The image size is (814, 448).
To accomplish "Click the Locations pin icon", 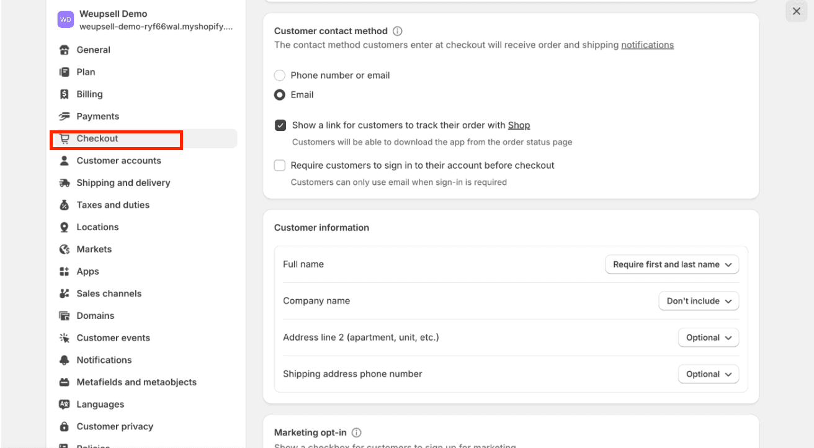I will click(x=64, y=227).
